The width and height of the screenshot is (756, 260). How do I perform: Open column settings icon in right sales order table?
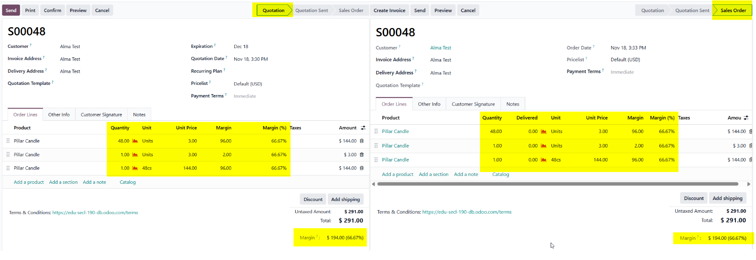click(746, 118)
